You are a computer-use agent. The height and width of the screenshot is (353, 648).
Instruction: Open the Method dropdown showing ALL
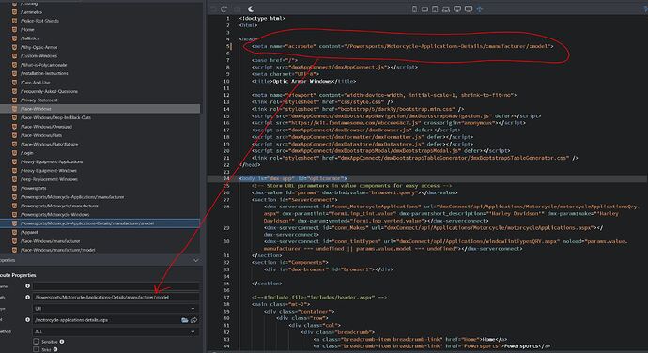click(x=116, y=331)
